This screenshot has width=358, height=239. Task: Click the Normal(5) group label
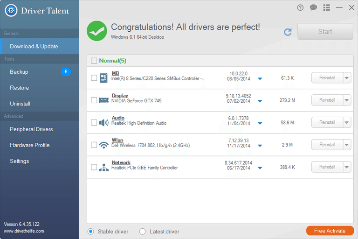click(x=112, y=61)
